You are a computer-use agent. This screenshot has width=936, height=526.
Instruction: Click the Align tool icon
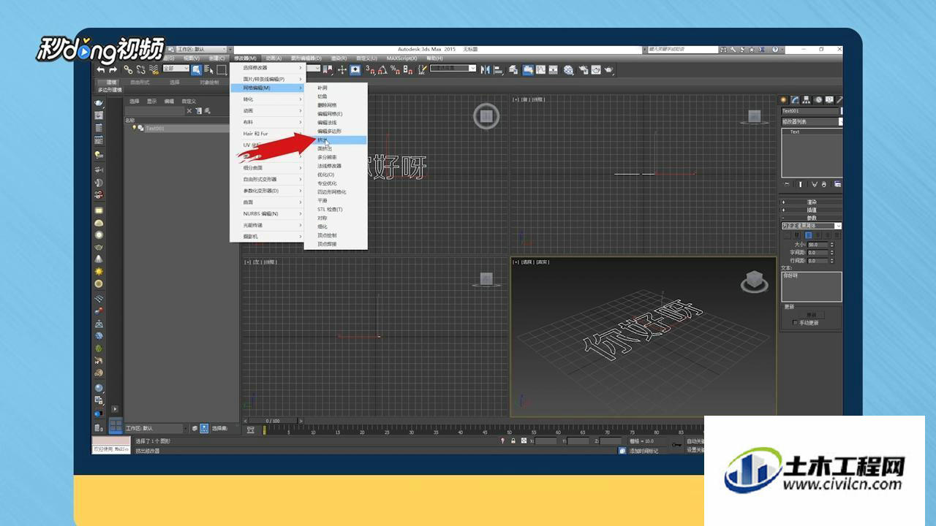point(499,69)
